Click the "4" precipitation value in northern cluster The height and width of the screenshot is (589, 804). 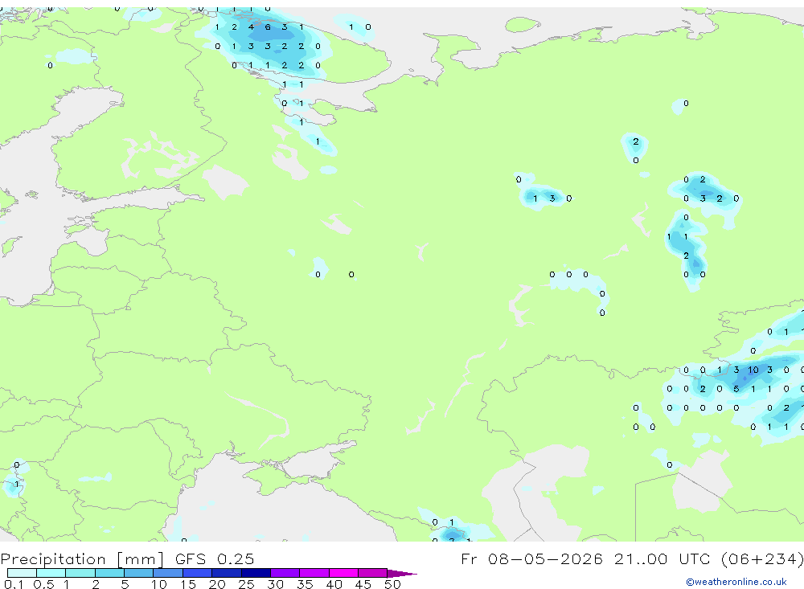click(251, 27)
